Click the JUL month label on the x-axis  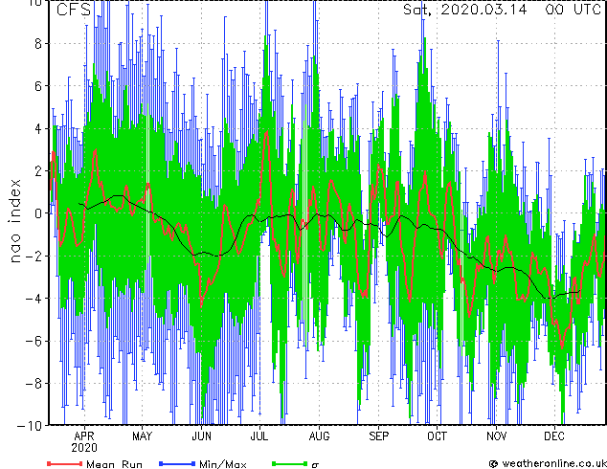click(259, 436)
